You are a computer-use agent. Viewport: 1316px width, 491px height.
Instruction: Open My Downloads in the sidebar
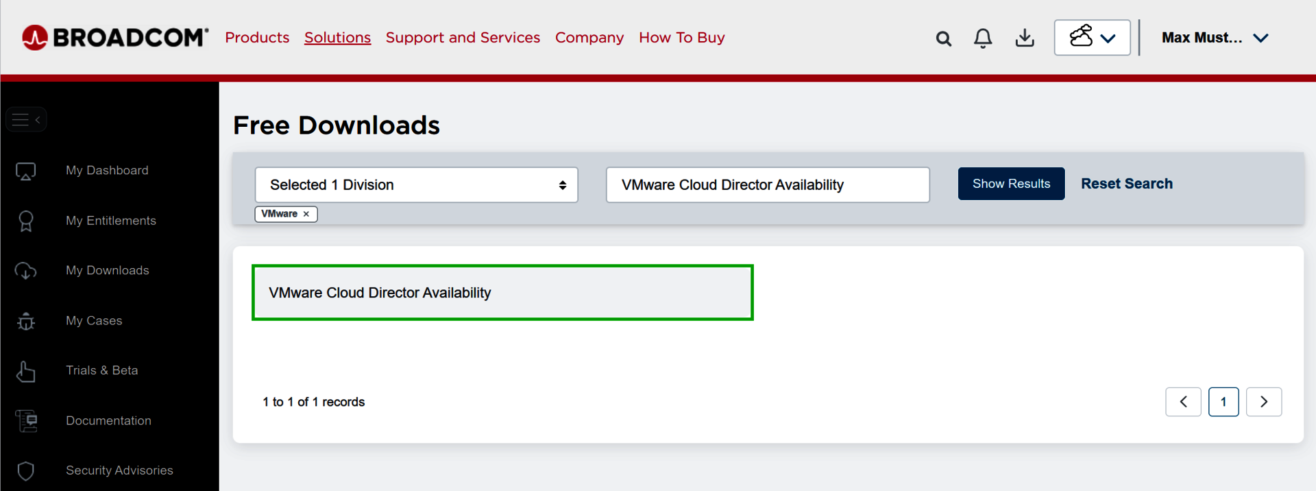pyautogui.click(x=107, y=270)
